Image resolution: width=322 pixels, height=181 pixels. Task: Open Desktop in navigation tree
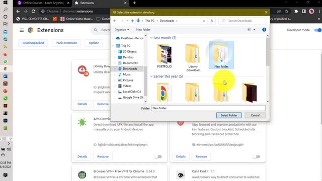click(x=126, y=57)
